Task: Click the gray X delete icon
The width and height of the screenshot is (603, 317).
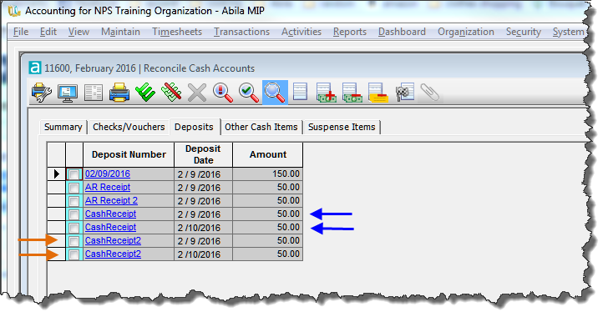Action: [x=197, y=93]
